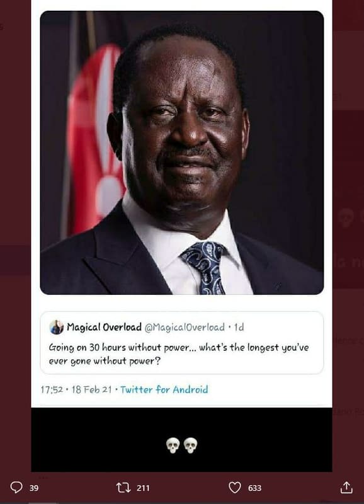This screenshot has width=364, height=504.
Task: Open the portrait photo of the man
Action: coord(182,152)
